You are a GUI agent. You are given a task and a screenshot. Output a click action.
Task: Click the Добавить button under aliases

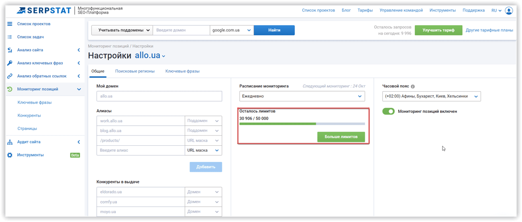pyautogui.click(x=206, y=167)
